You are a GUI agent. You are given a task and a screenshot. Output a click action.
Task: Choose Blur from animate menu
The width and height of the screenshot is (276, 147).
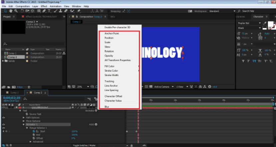coord(107,106)
